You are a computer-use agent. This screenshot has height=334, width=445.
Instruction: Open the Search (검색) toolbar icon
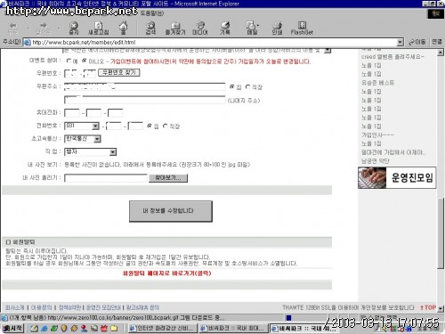(150, 28)
